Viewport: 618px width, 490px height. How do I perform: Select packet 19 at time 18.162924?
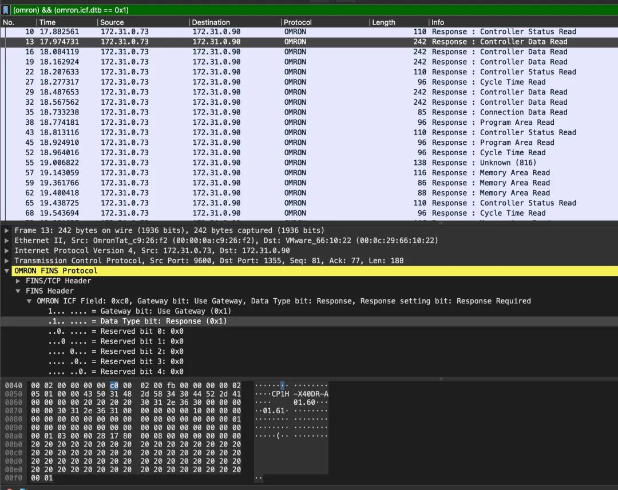point(309,62)
